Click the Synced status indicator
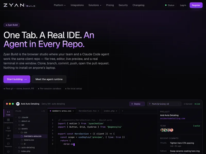This screenshot has width=206, height=154. tap(188, 104)
